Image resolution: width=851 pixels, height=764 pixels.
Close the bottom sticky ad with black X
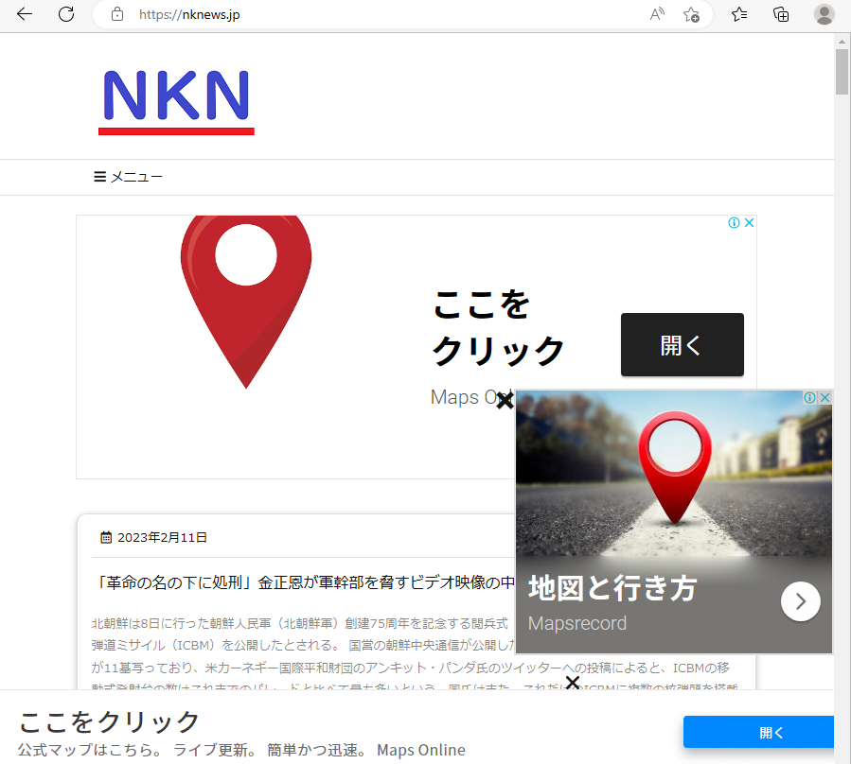pos(573,682)
